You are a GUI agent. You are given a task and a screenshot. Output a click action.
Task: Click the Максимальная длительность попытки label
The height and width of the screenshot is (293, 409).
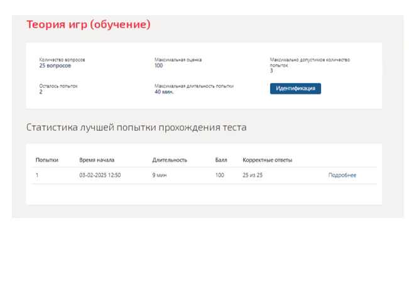click(194, 86)
